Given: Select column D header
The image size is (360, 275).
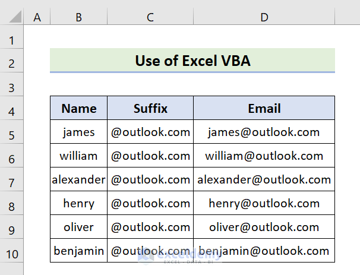Looking at the screenshot, I should pos(264,18).
